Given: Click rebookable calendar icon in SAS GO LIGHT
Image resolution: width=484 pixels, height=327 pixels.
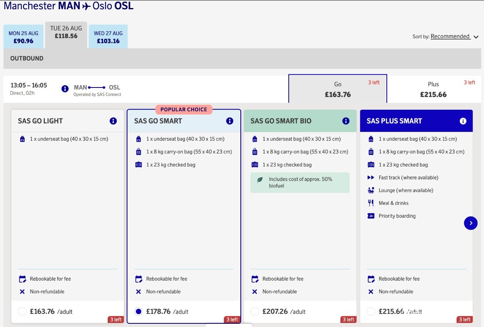Looking at the screenshot, I should (x=22, y=279).
